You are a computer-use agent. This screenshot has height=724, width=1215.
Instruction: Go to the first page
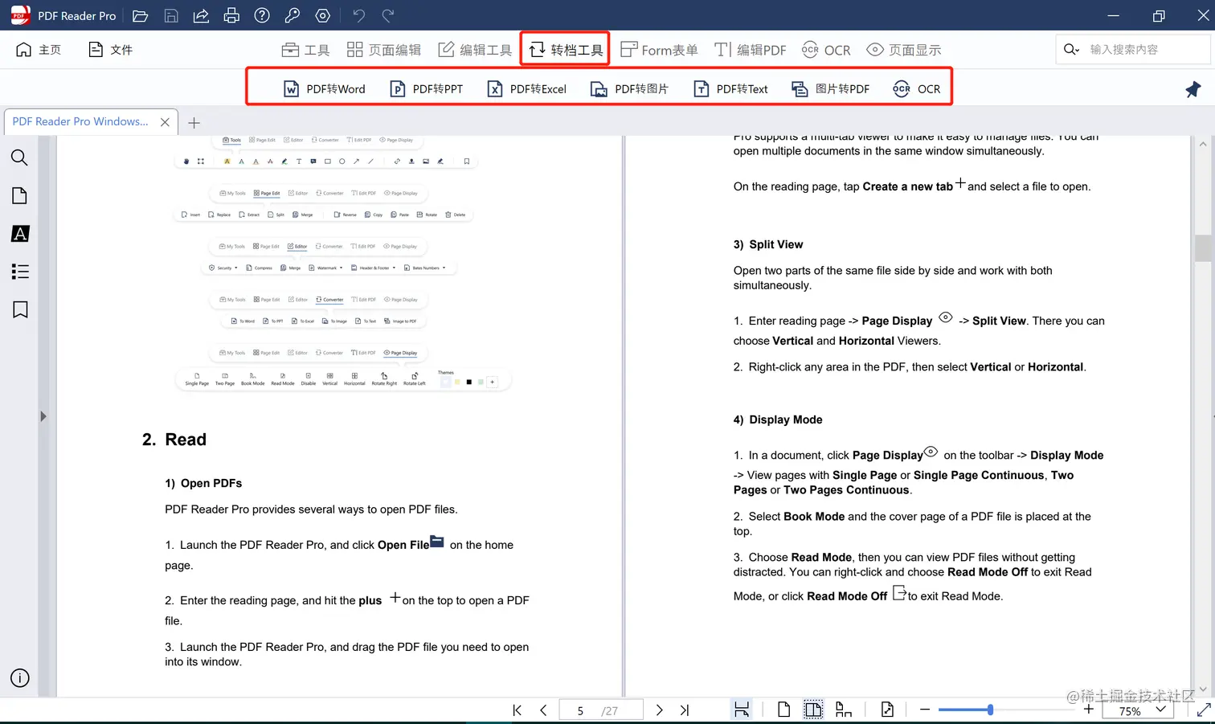tap(517, 710)
